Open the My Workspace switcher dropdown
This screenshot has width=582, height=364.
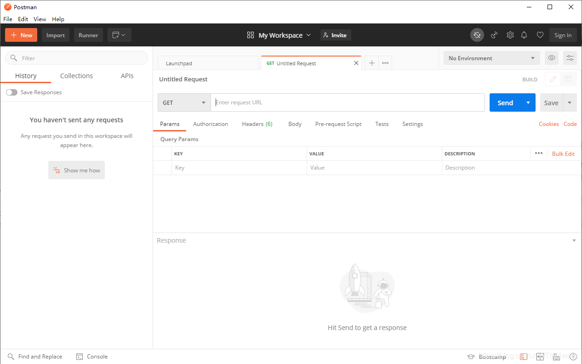[279, 35]
